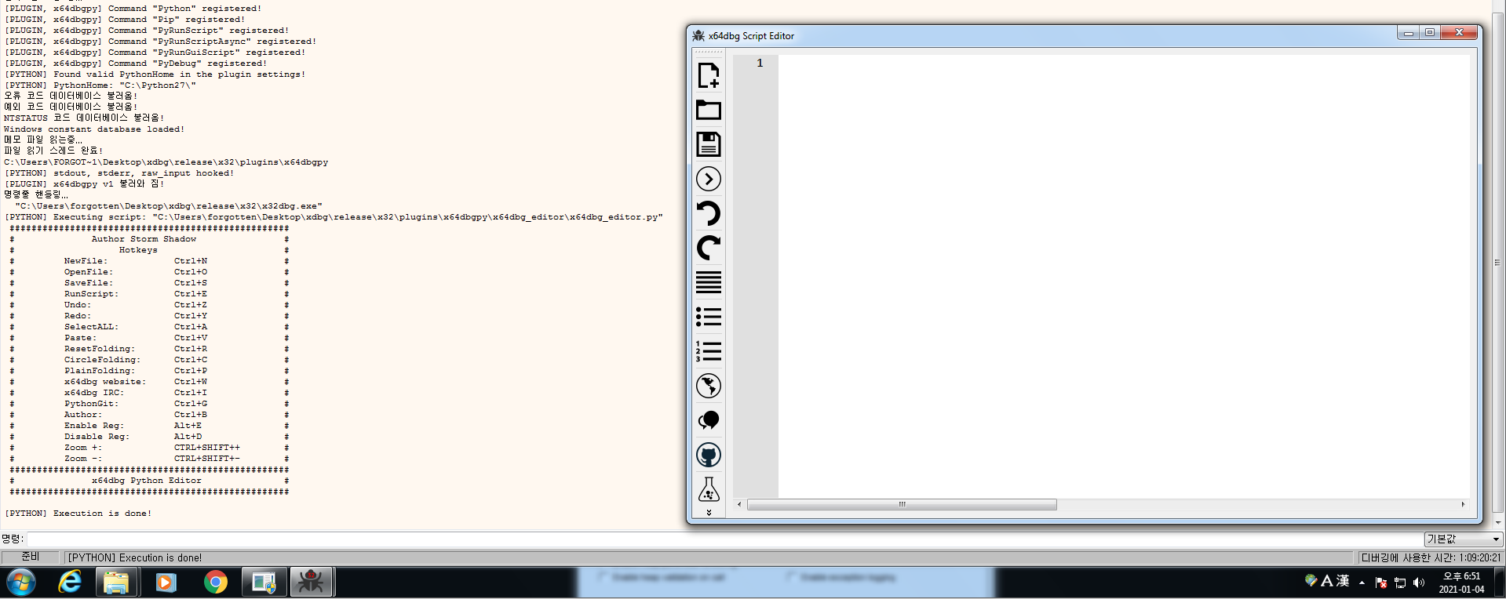
Task: Switch to x64dbg bug icon in taskbar
Action: (312, 582)
